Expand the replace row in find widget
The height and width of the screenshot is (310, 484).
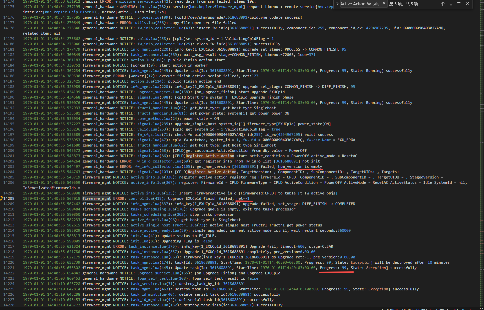(x=337, y=4)
